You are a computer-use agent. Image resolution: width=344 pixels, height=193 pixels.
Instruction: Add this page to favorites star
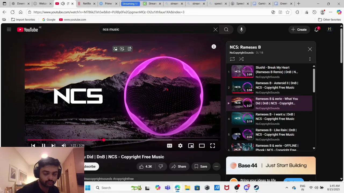click(x=288, y=12)
